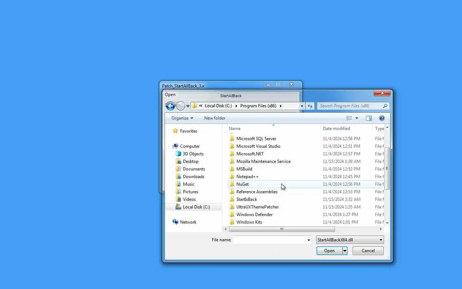Click the Cancel button
This screenshot has height=289, width=462.
(x=368, y=251)
